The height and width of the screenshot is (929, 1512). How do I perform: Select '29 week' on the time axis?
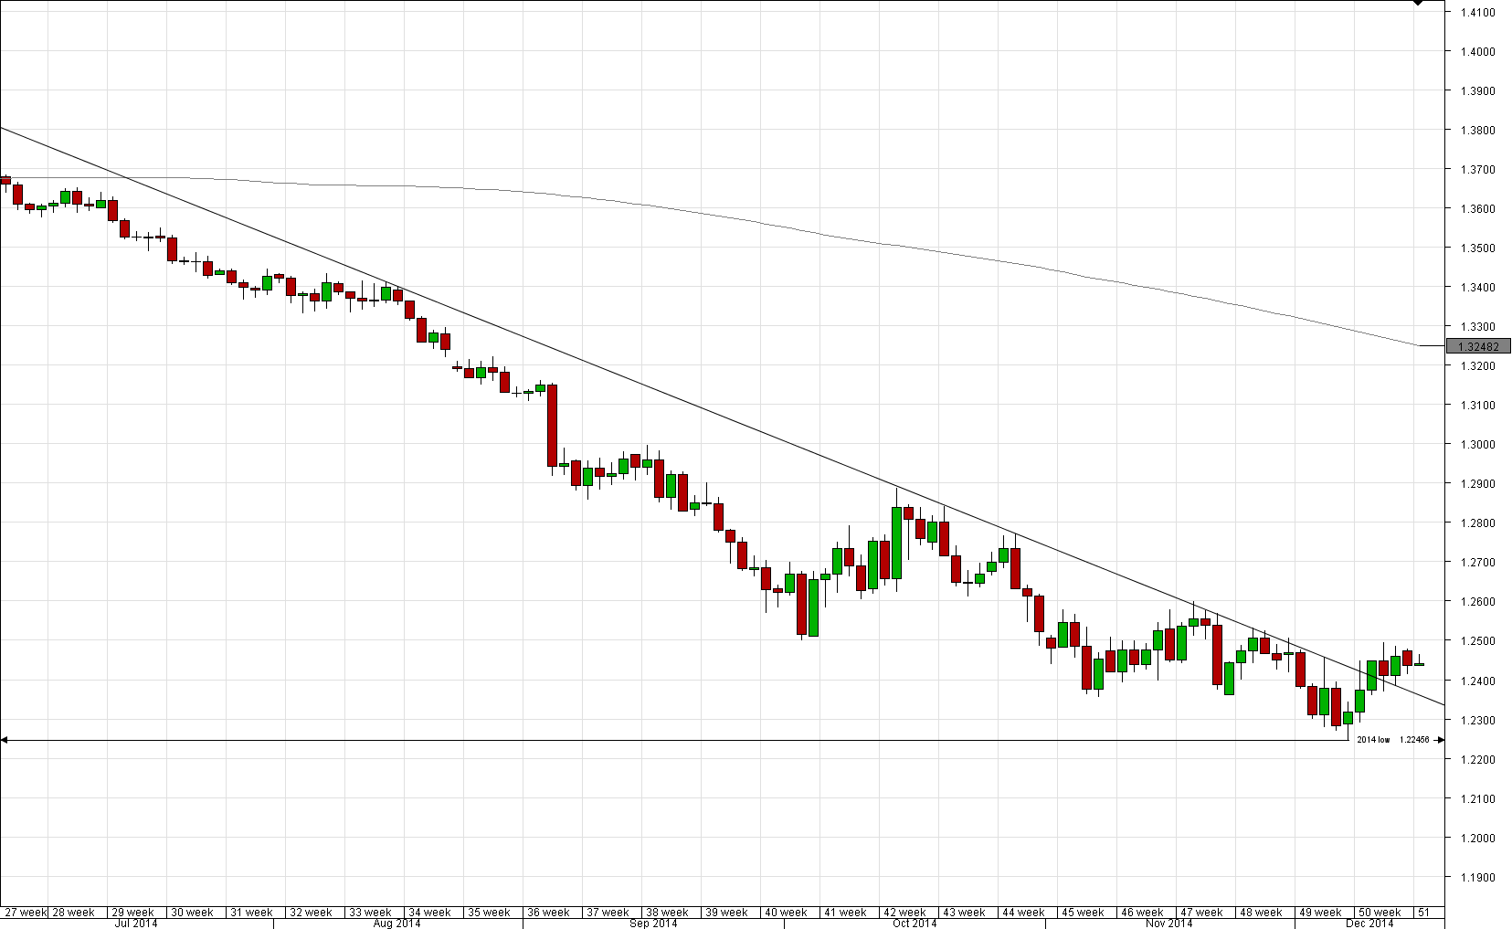click(132, 912)
